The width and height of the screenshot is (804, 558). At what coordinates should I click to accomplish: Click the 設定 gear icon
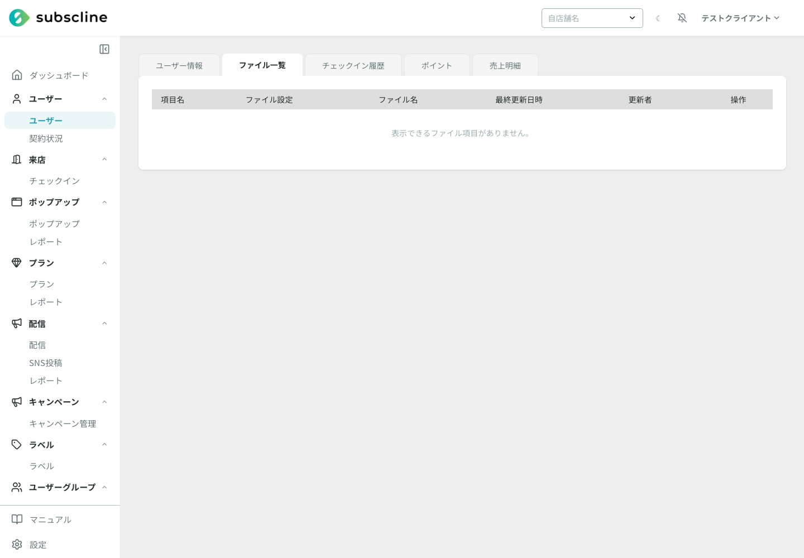click(17, 545)
